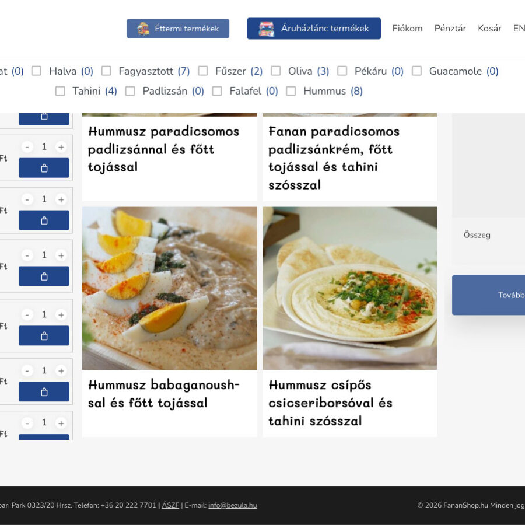Enable the Hummus filter checkbox
Image resolution: width=525 pixels, height=525 pixels.
click(291, 91)
